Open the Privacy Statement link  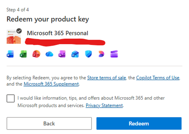(104, 105)
